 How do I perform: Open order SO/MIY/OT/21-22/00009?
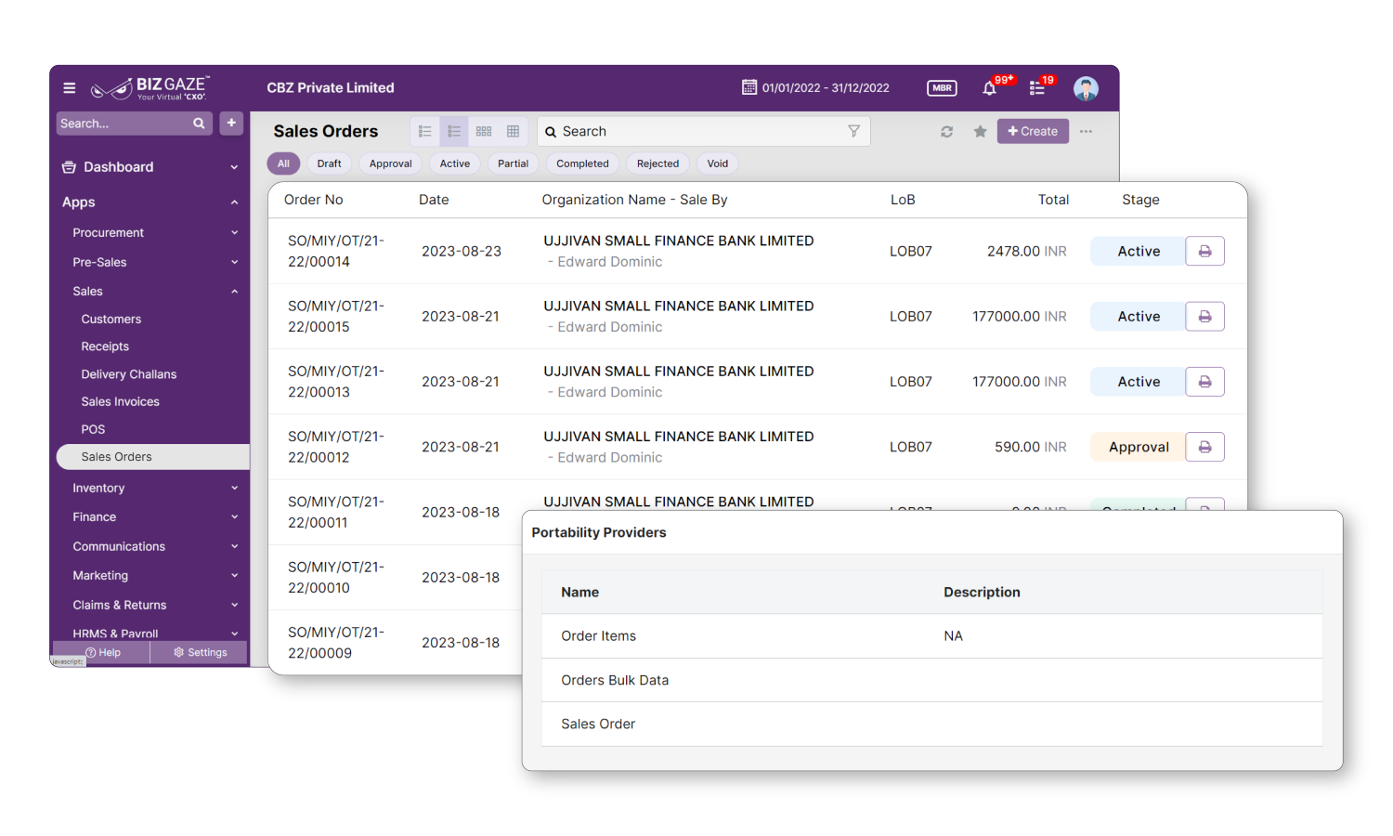point(336,643)
